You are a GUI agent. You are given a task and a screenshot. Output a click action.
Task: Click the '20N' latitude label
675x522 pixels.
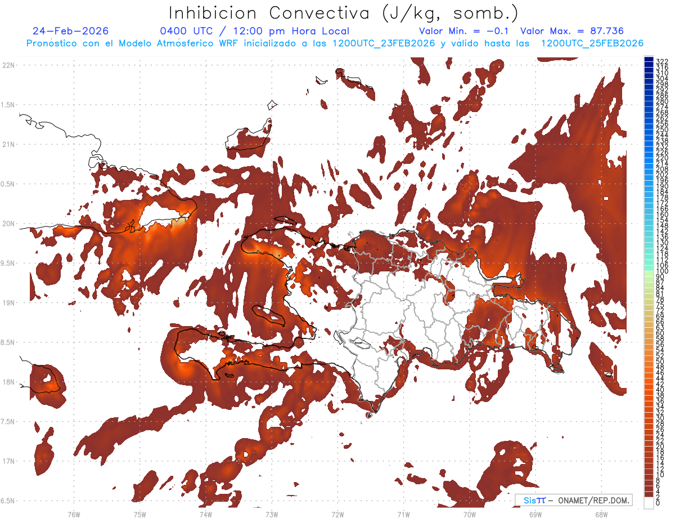8,224
